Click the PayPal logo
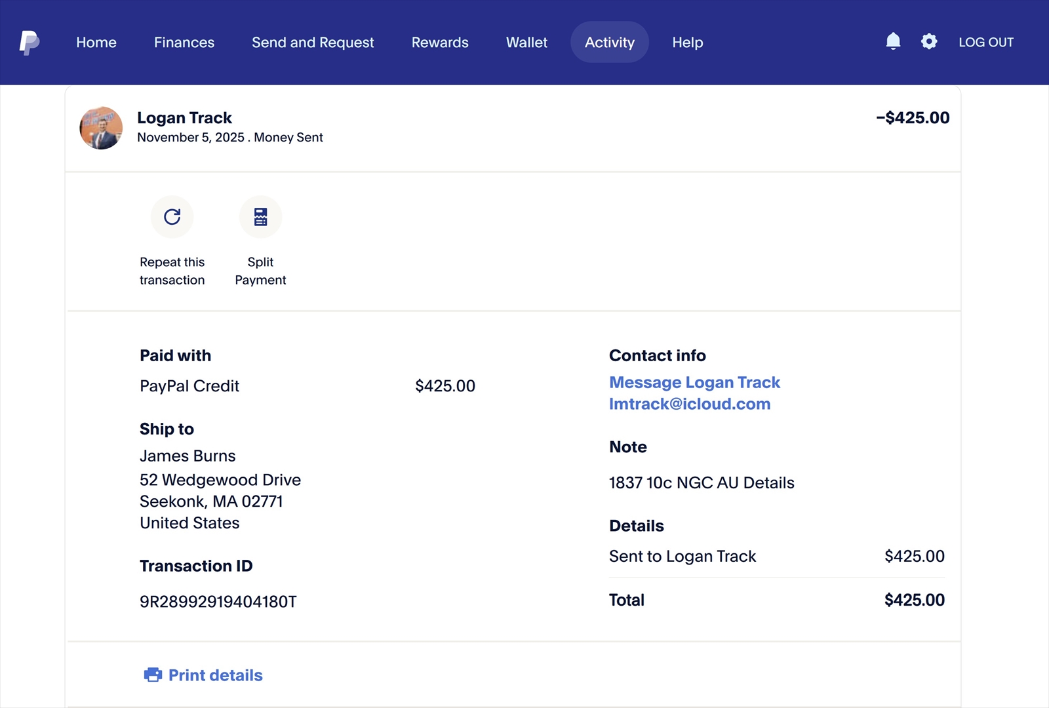The height and width of the screenshot is (708, 1049). [29, 43]
